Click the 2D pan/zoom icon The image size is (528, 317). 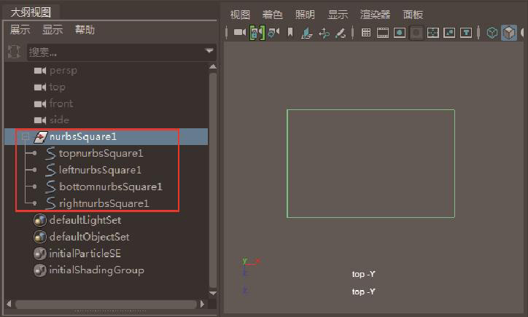324,33
